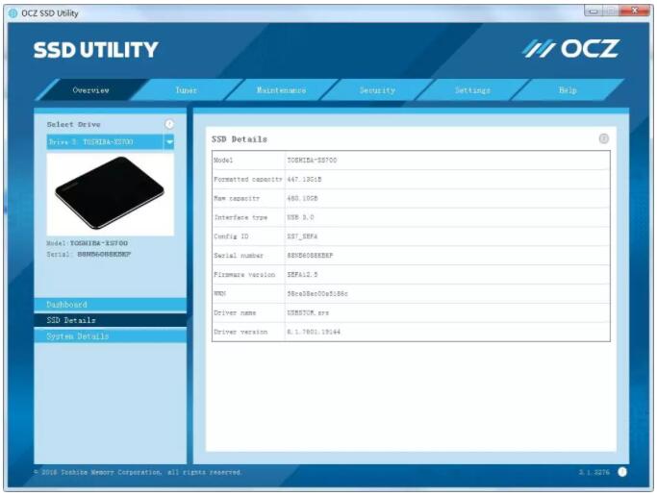Expand the drive selection dropdown arrow
This screenshot has height=496, width=657.
[169, 142]
